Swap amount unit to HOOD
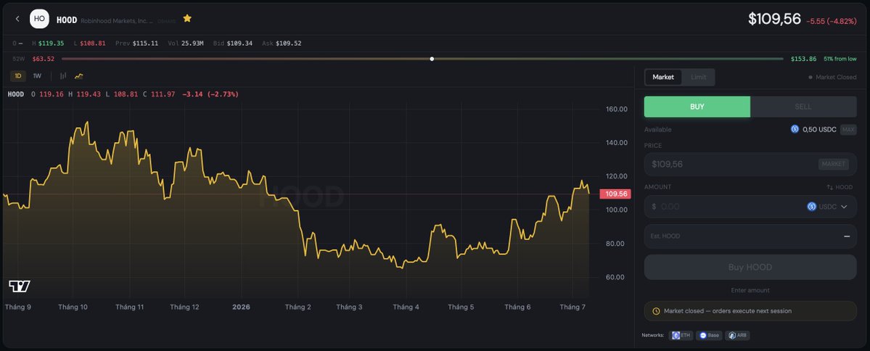 (840, 187)
